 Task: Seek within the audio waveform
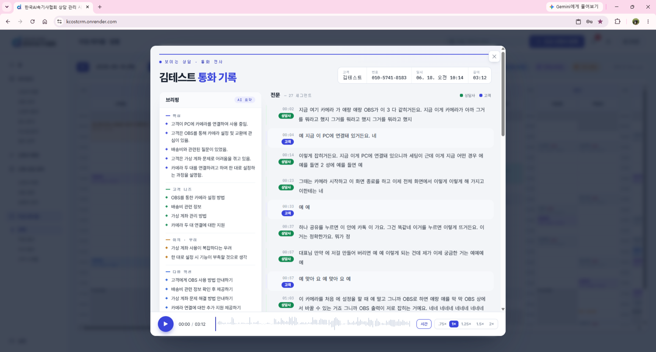pyautogui.click(x=313, y=324)
